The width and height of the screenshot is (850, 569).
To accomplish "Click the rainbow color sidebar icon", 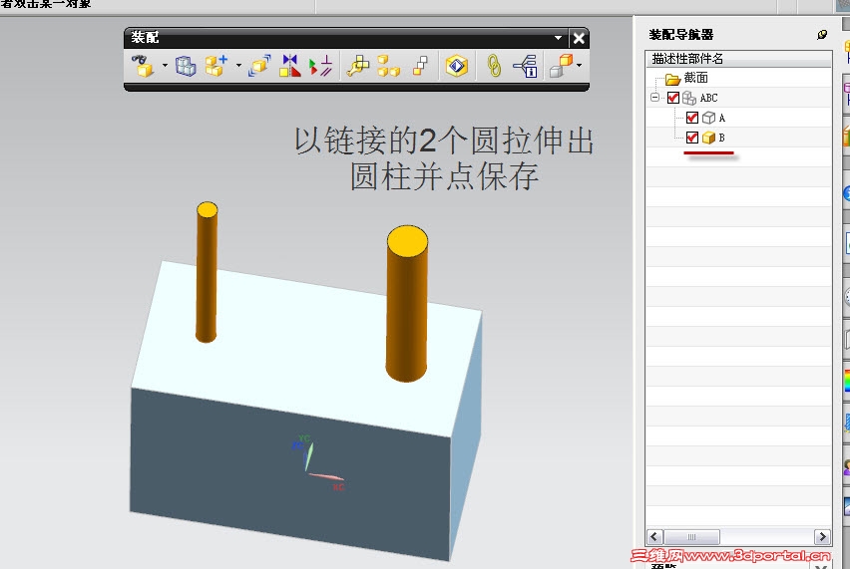I will pyautogui.click(x=847, y=380).
